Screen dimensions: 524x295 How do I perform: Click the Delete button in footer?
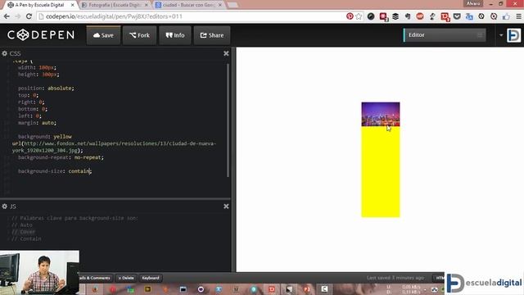click(x=126, y=278)
